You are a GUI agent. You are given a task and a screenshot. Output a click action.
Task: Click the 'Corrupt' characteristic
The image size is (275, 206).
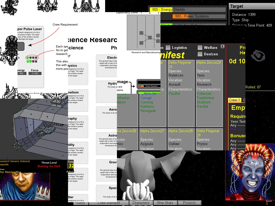(x=146, y=98)
